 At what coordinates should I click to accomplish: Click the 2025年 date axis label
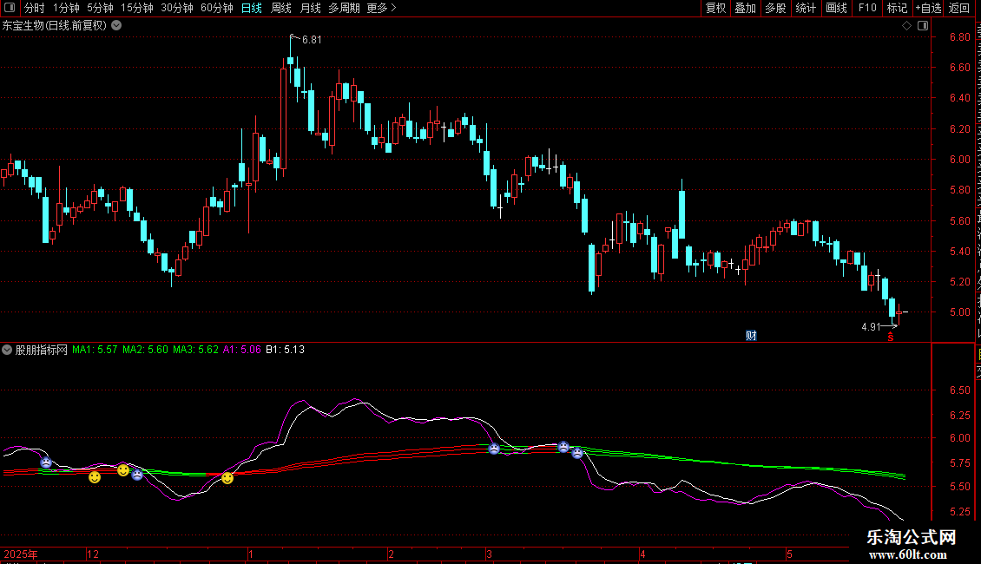[21, 554]
